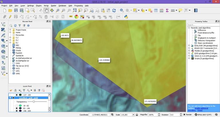Select the Identify Features tool
Screen dimensions: 220x117
coord(122,10)
